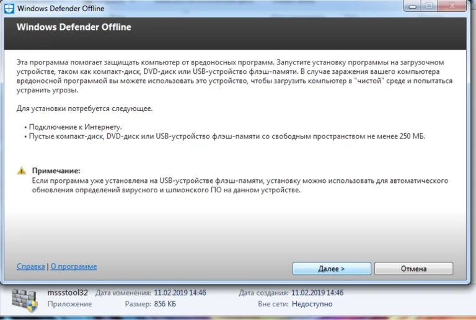Click the Дата создания value 11.02.2019 14:46
476x320 pixels.
317,293
